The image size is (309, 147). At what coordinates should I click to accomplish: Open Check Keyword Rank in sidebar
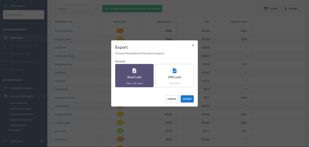pos(22,114)
